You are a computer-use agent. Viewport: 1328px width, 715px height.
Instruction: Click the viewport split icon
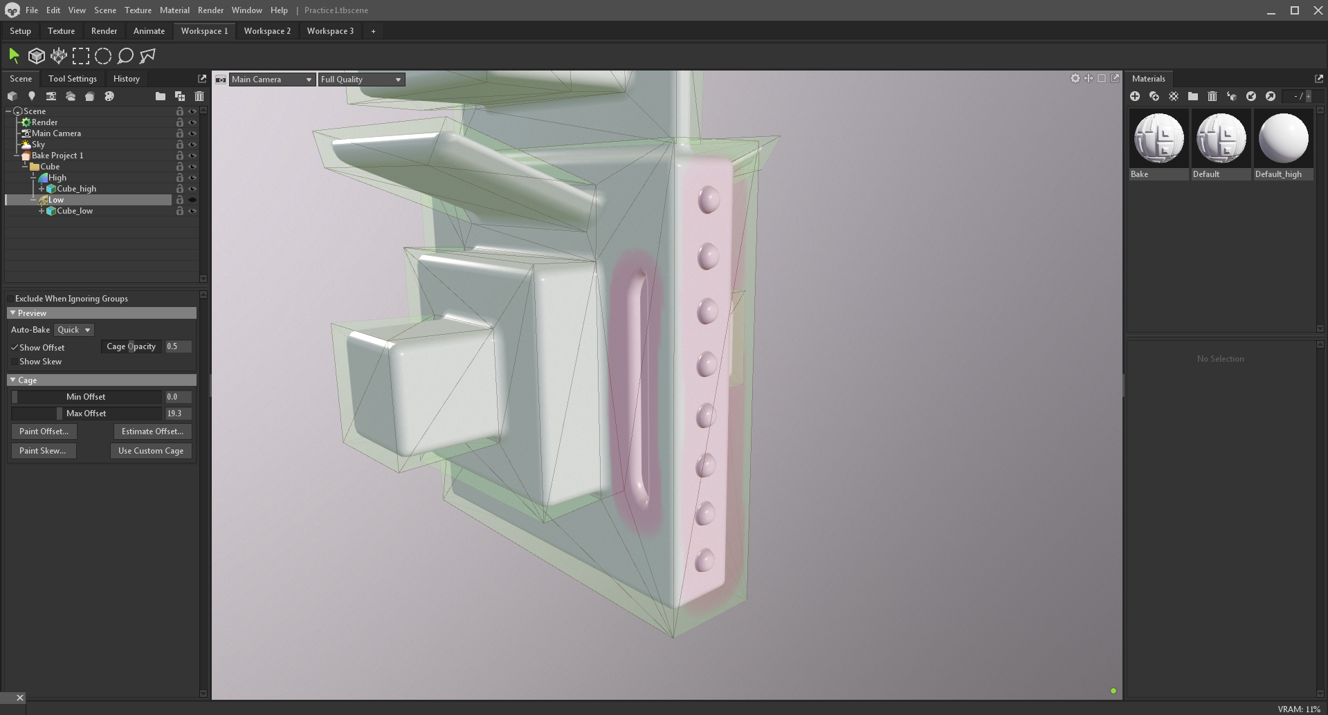click(x=1089, y=79)
